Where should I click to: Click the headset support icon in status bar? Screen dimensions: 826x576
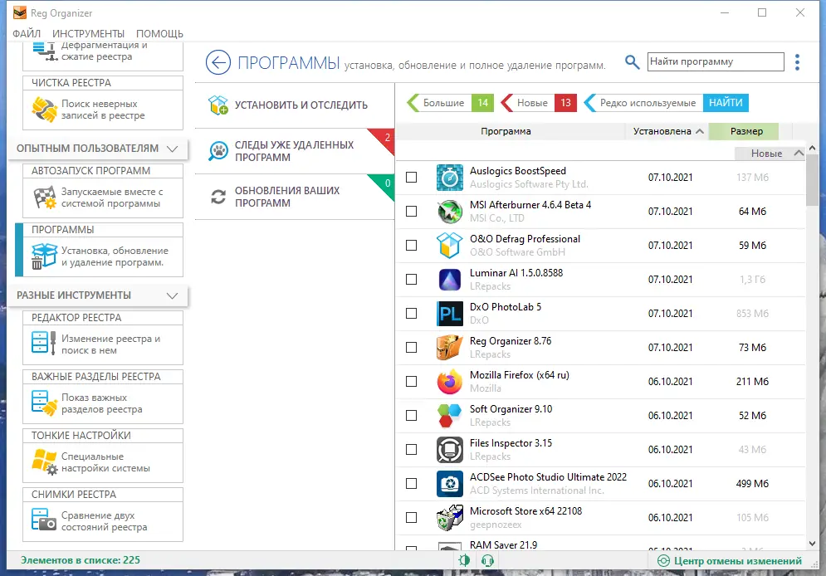pyautogui.click(x=488, y=560)
